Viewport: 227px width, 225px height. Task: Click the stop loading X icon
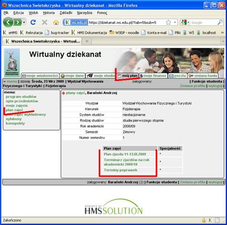(x=45, y=22)
